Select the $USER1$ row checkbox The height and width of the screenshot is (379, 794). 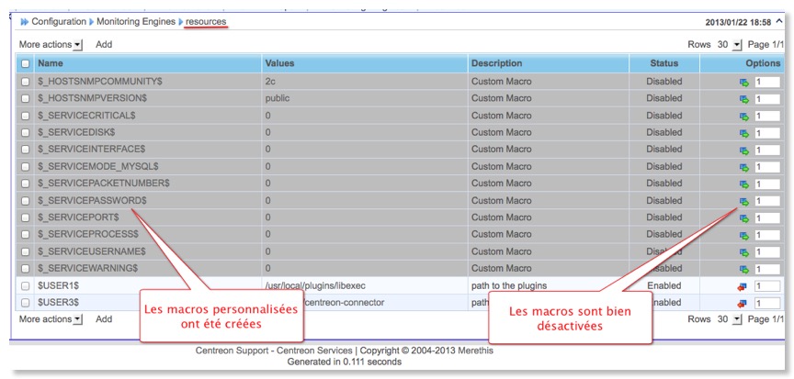pos(26,286)
